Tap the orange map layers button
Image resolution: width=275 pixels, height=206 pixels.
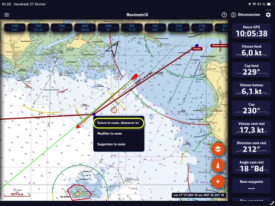tap(218, 149)
